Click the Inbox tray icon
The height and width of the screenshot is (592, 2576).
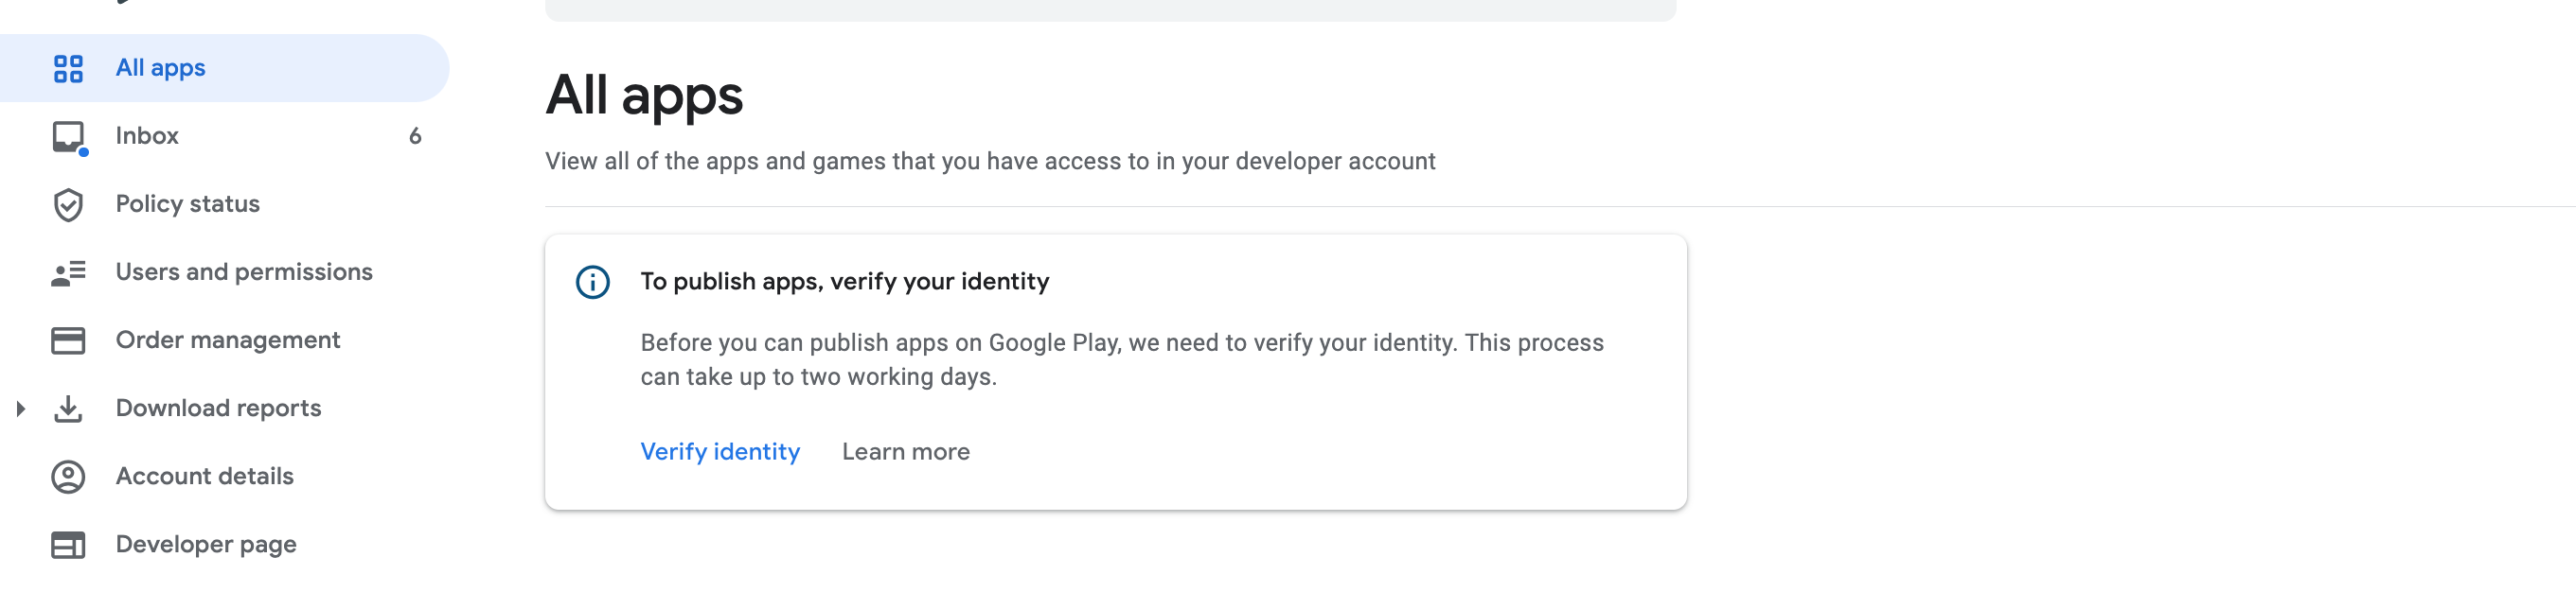coord(68,136)
